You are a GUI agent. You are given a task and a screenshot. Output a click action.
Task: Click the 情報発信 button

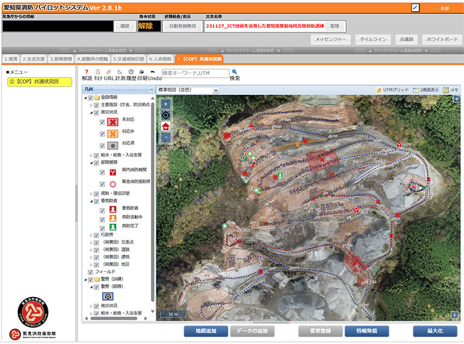(x=366, y=331)
